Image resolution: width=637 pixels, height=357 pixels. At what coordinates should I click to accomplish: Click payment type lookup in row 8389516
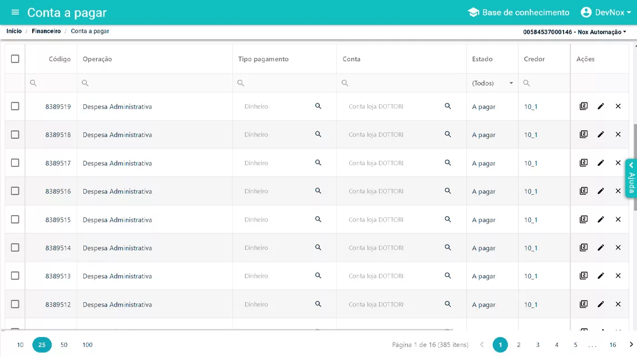tap(318, 191)
